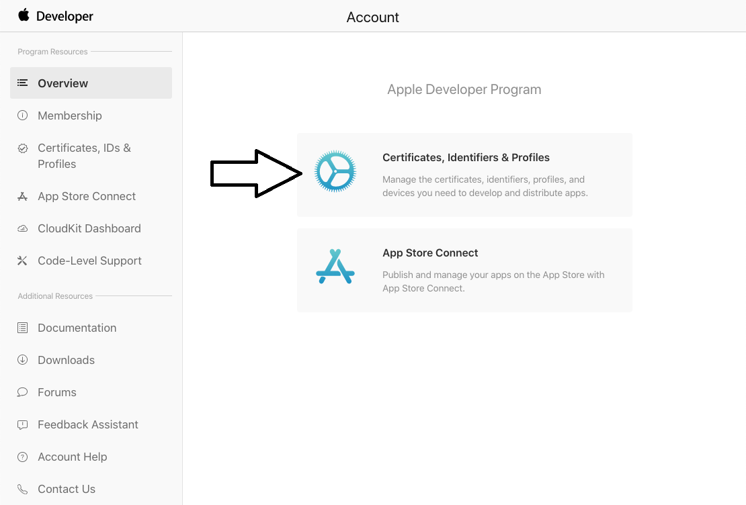Click the App Store Connect sidebar icon
746x505 pixels.
[x=23, y=197]
